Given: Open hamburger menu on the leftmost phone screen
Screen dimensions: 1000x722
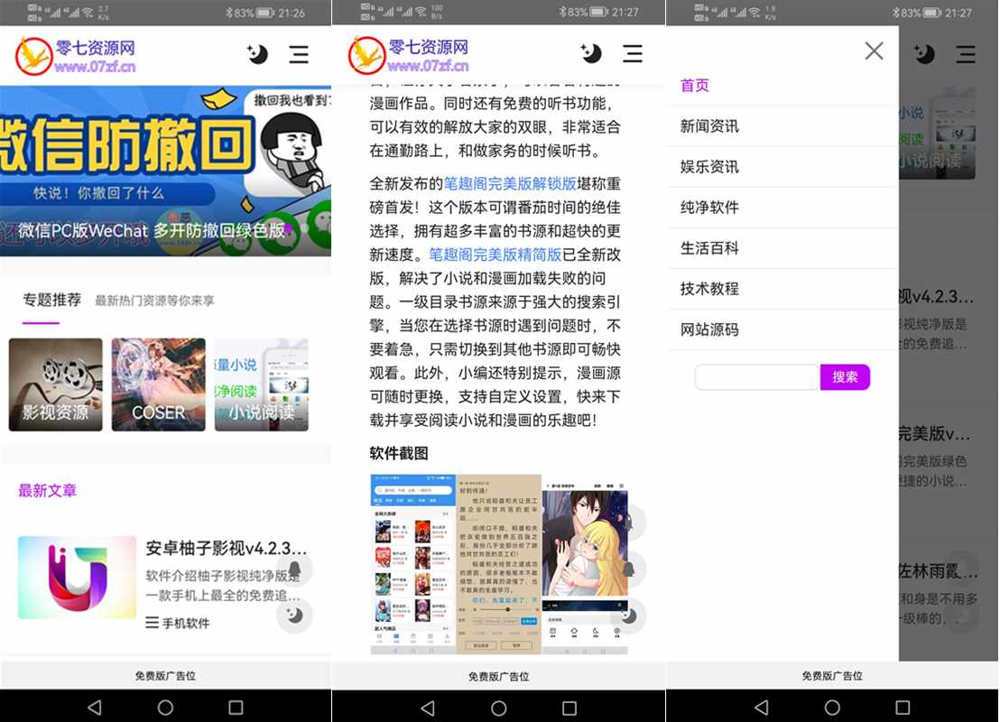Looking at the screenshot, I should (x=299, y=54).
